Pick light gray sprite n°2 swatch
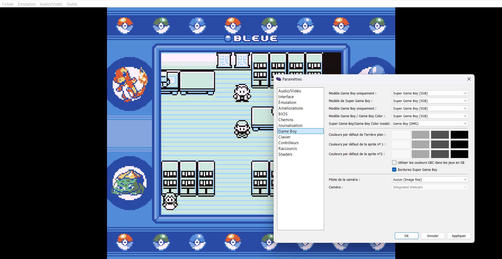This screenshot has height=259, width=502. pyautogui.click(x=420, y=154)
